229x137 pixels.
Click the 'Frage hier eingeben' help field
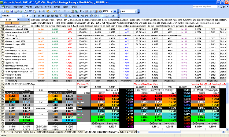205,7
